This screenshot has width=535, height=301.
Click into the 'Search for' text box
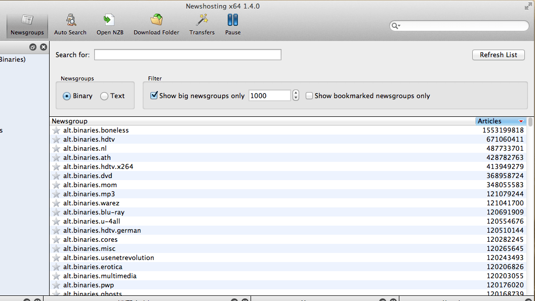(x=188, y=55)
